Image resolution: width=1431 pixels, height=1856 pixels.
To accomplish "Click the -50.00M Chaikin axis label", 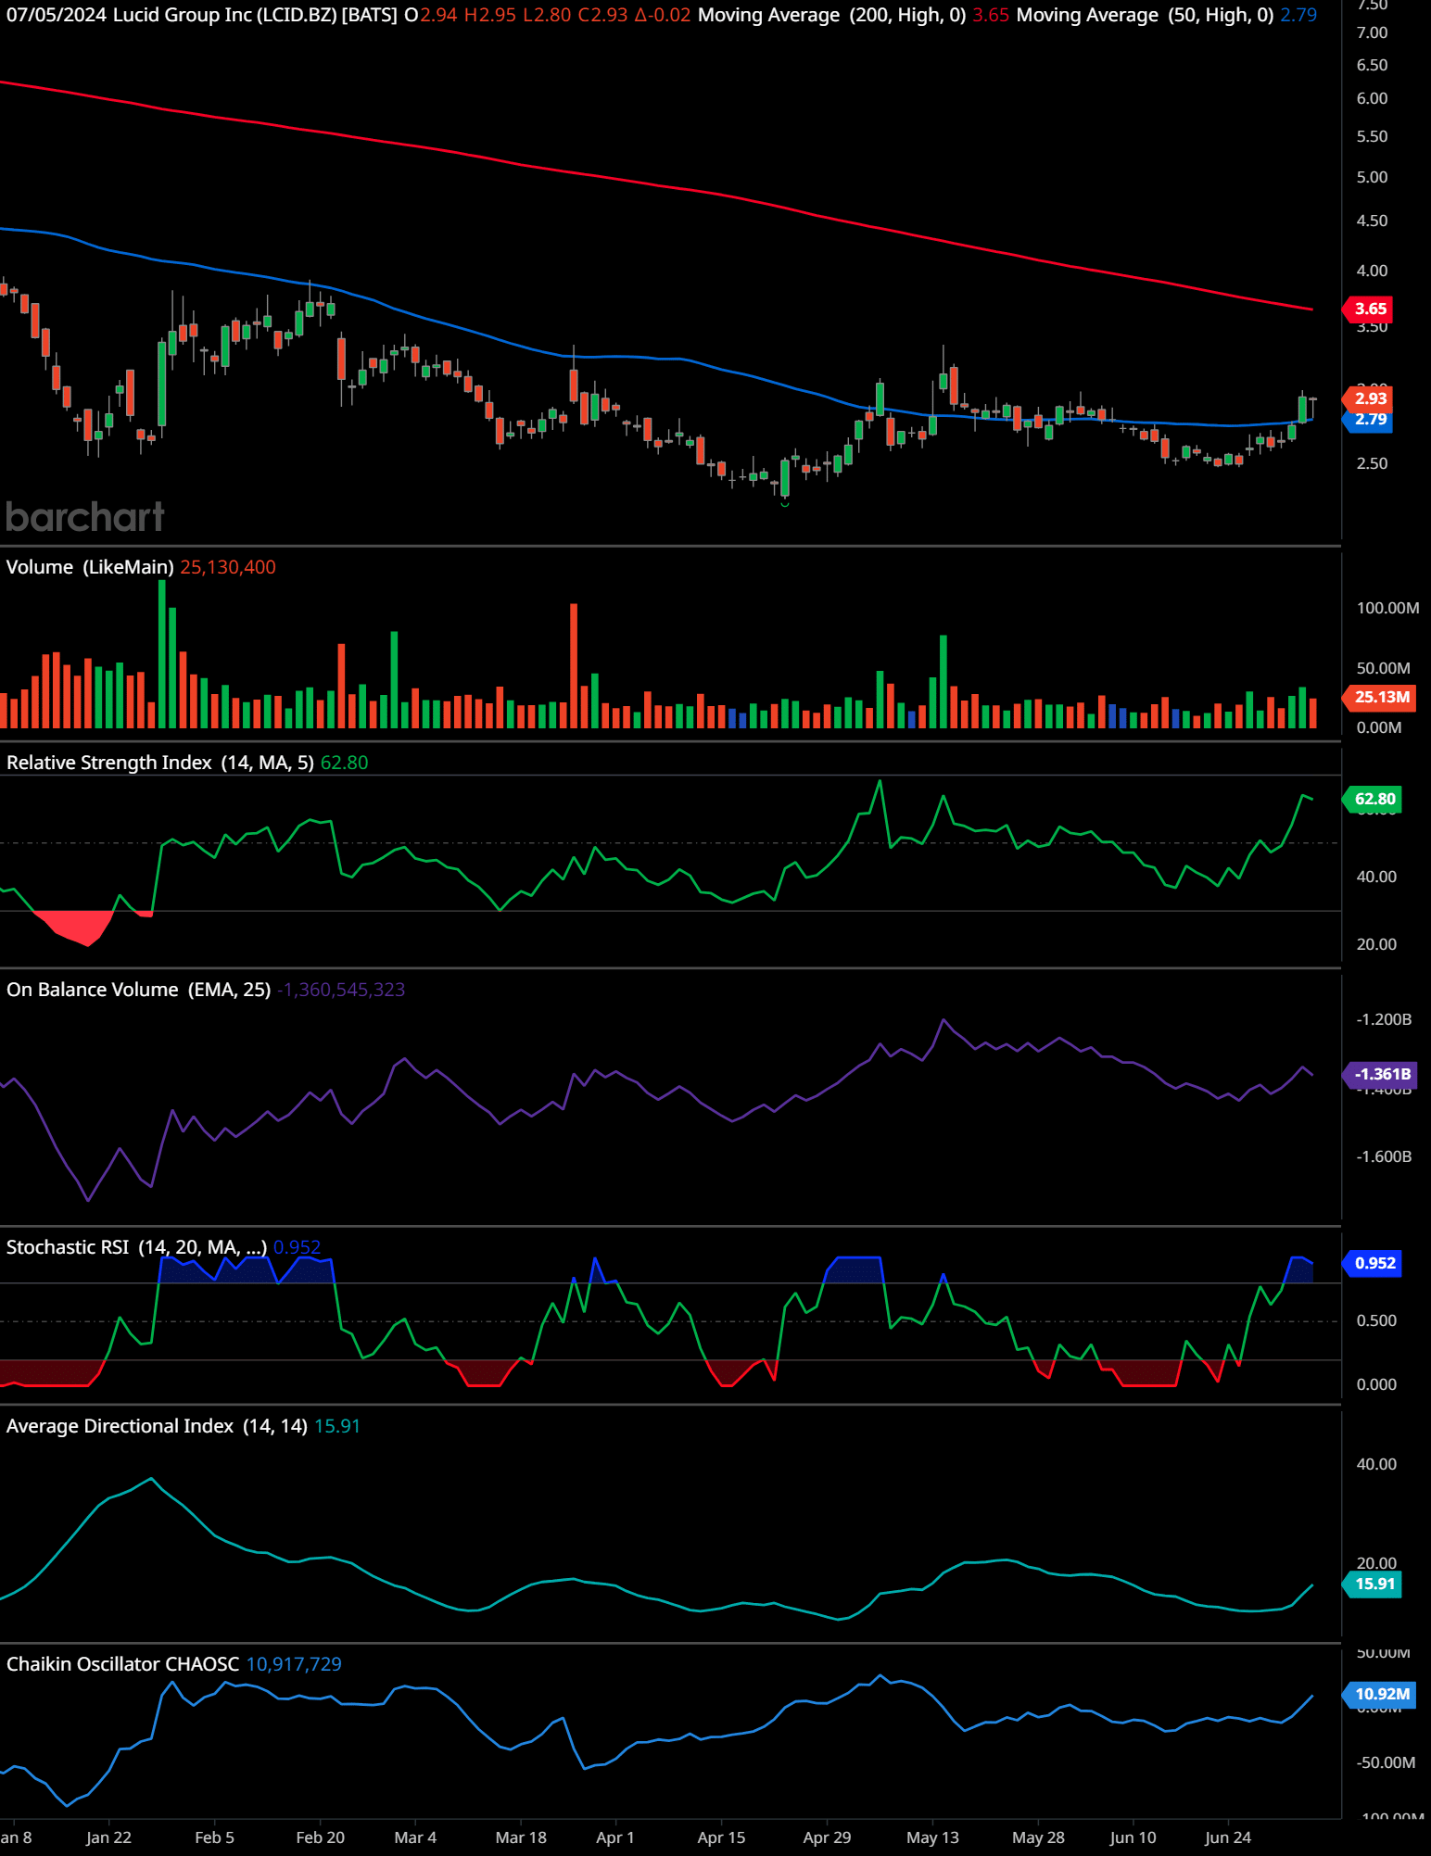I will click(1386, 1762).
